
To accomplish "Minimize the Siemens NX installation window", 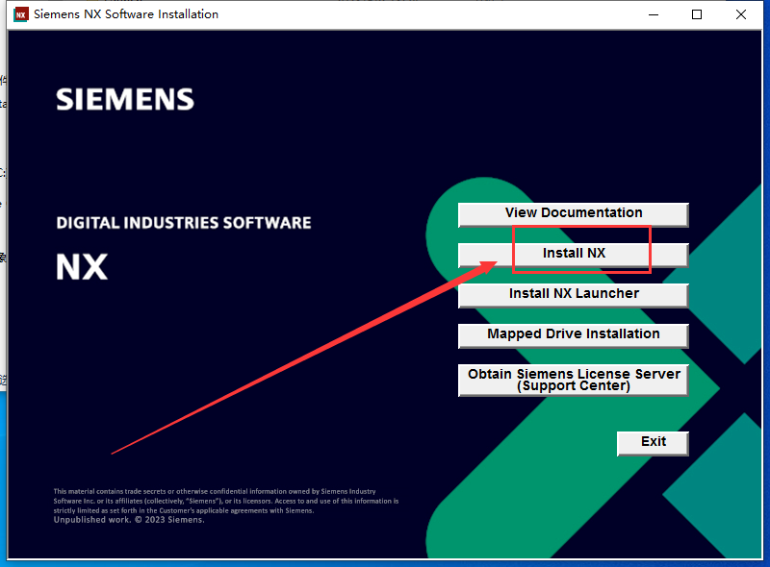I will [x=654, y=14].
